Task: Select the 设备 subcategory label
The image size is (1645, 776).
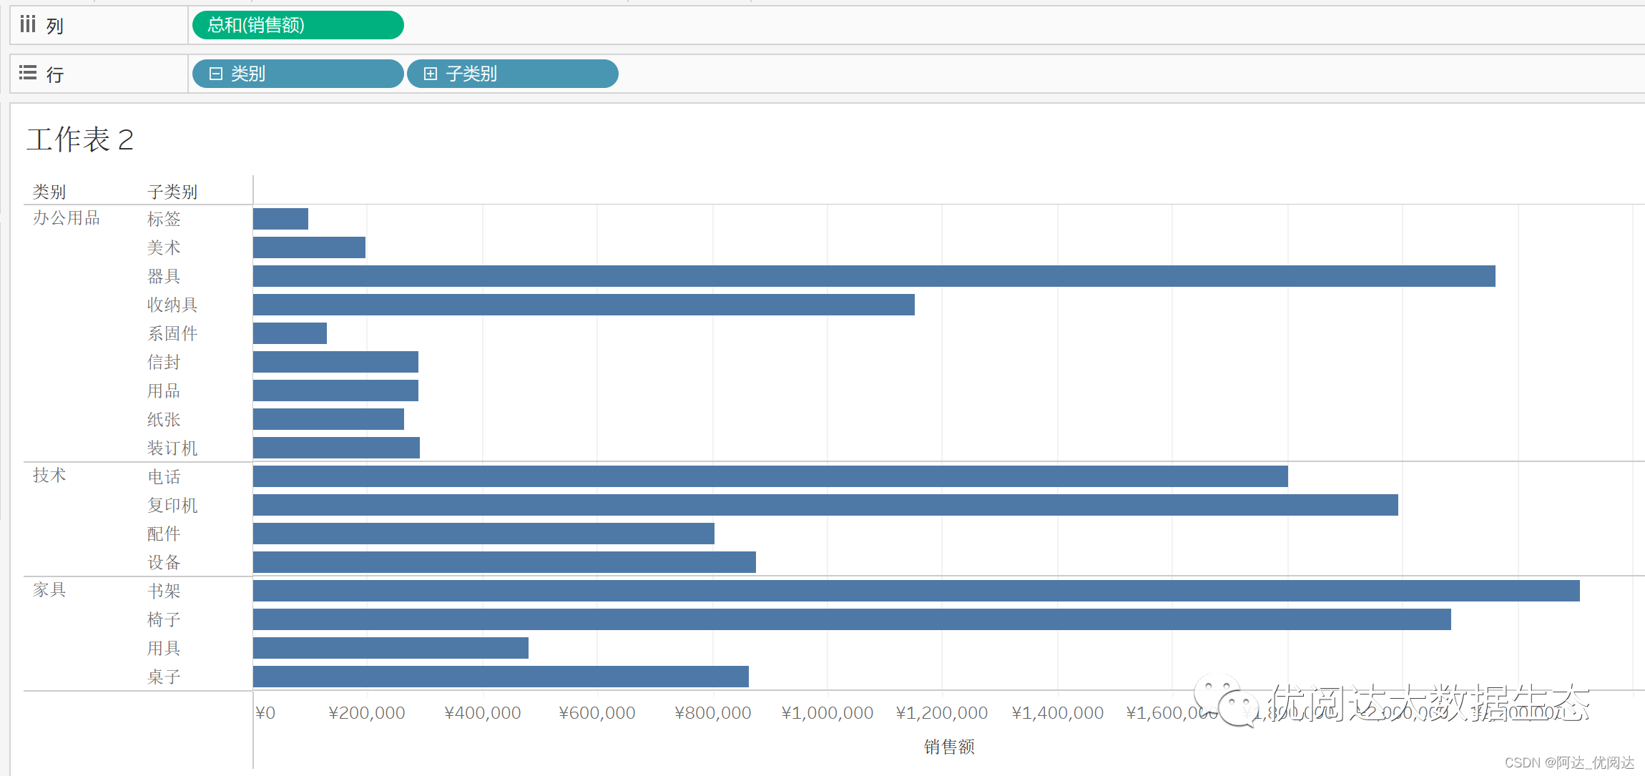Action: [164, 562]
